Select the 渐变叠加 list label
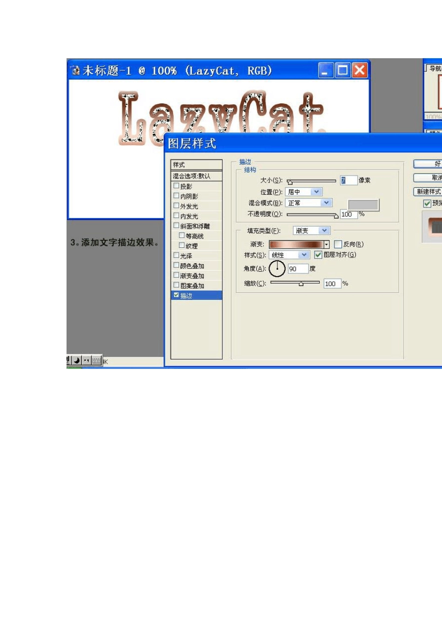 click(x=192, y=276)
